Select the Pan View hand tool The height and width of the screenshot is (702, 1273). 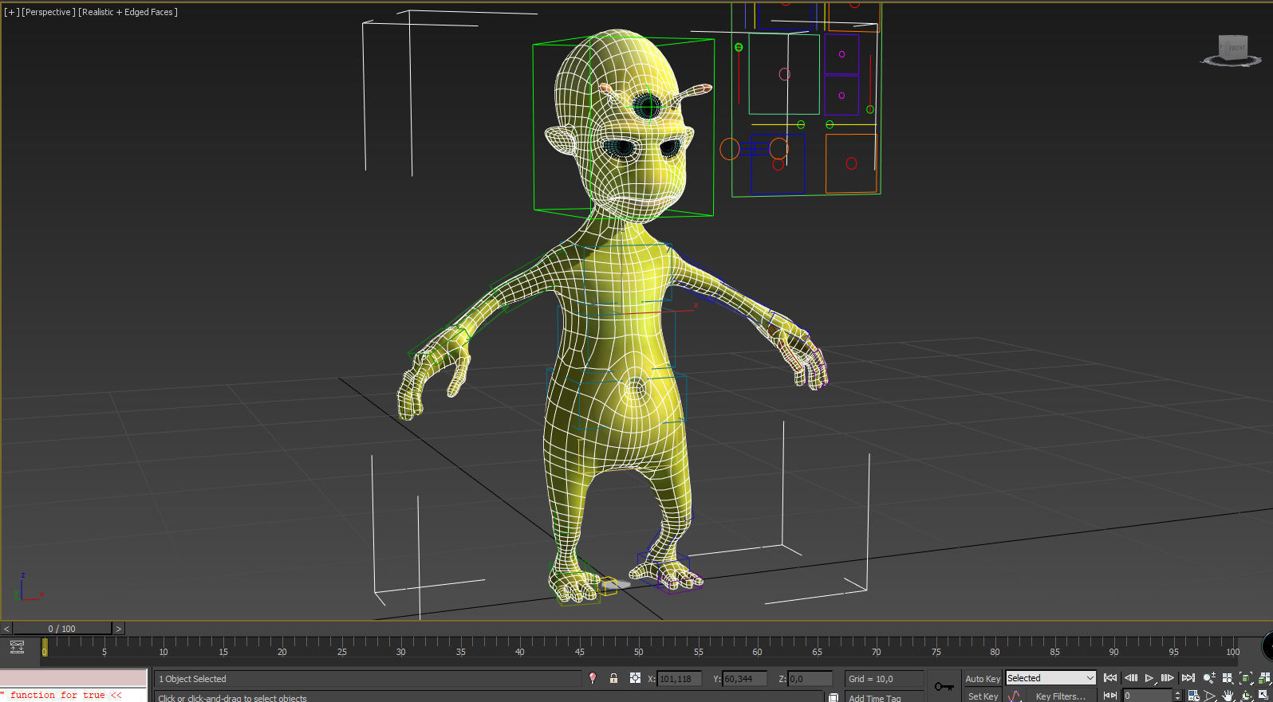(1228, 696)
